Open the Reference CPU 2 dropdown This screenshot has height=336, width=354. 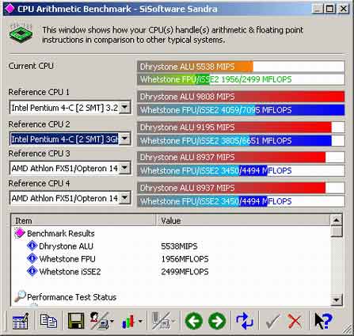tap(125, 139)
